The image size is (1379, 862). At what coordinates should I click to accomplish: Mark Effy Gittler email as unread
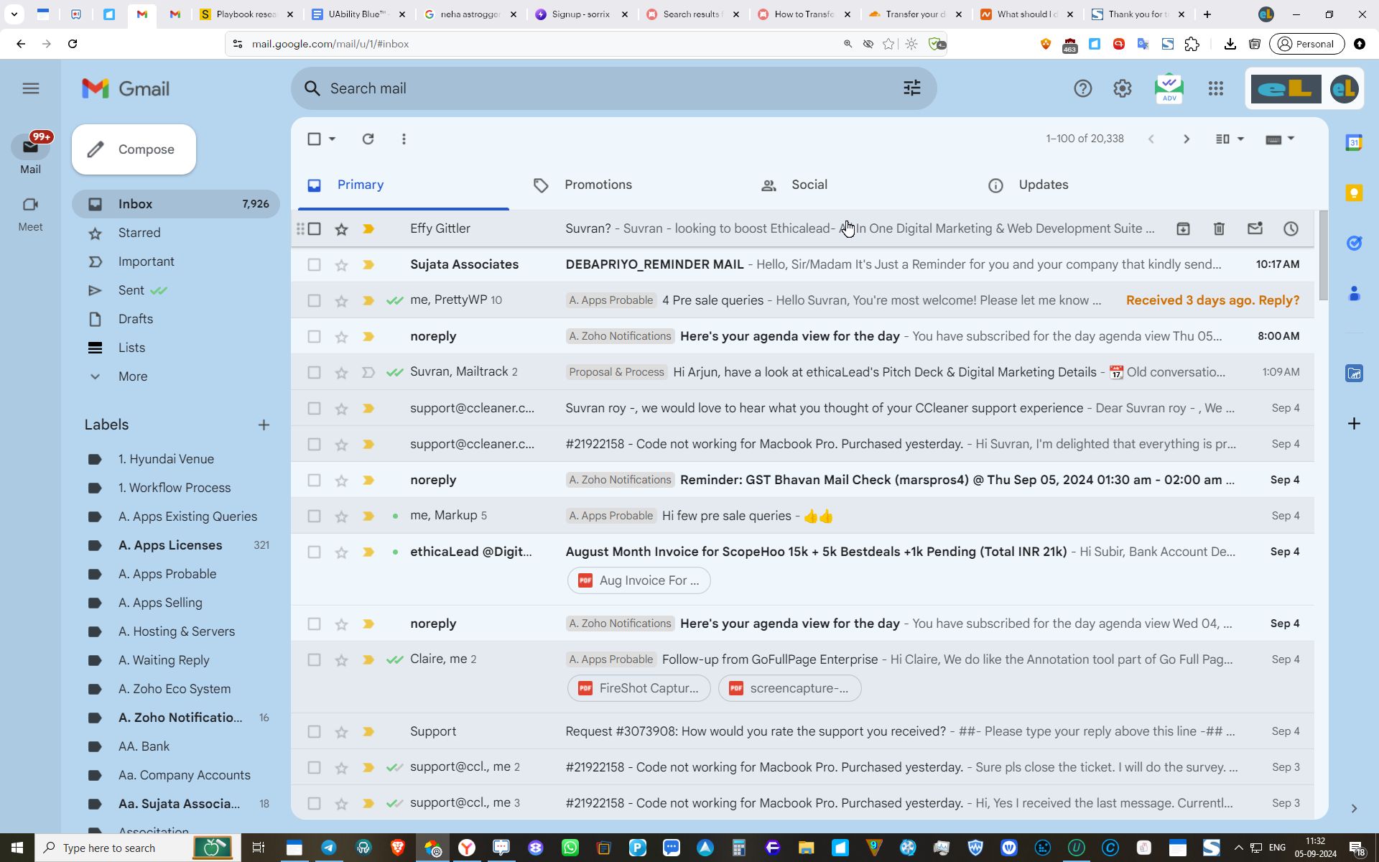click(1255, 228)
